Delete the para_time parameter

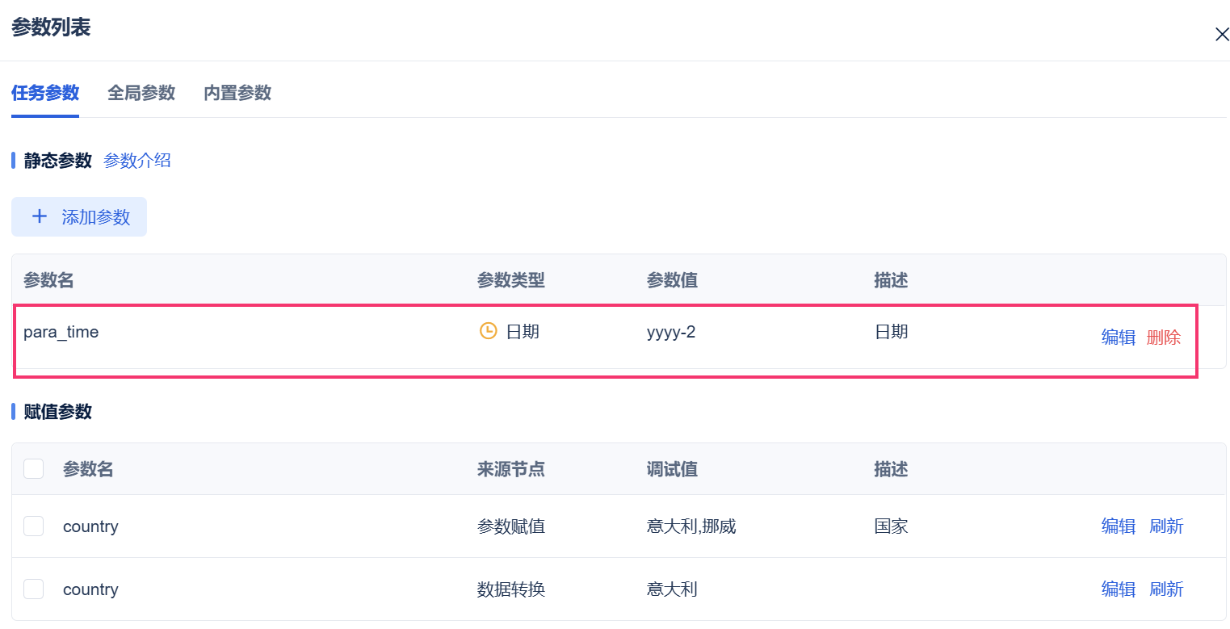tap(1164, 338)
